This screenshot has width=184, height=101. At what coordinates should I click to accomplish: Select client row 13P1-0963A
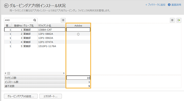pos(35,38)
